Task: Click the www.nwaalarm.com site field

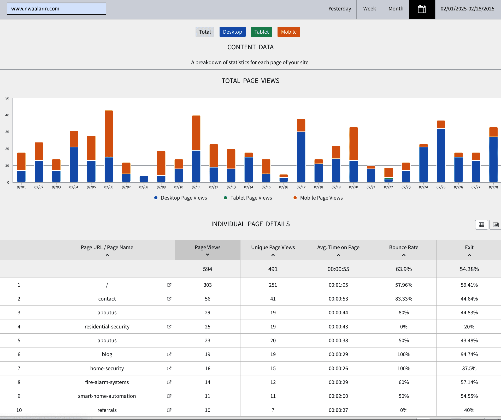Action: click(x=56, y=9)
